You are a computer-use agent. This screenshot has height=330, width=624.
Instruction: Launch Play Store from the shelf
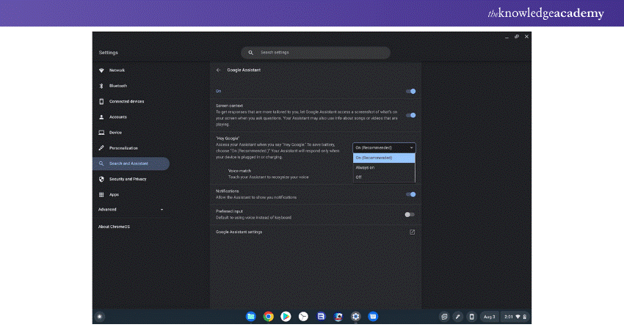pyautogui.click(x=286, y=316)
